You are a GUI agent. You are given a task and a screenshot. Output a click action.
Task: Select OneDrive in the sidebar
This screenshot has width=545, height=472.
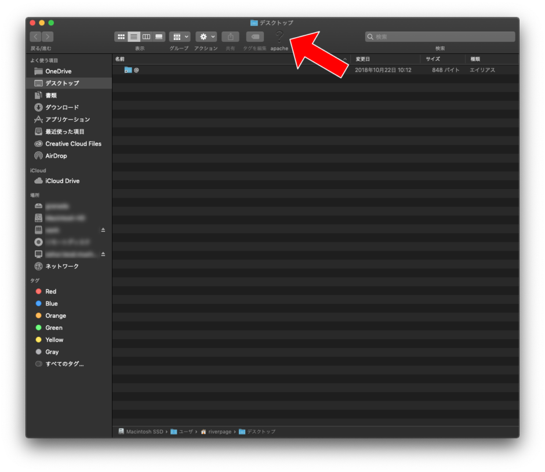[x=58, y=71]
